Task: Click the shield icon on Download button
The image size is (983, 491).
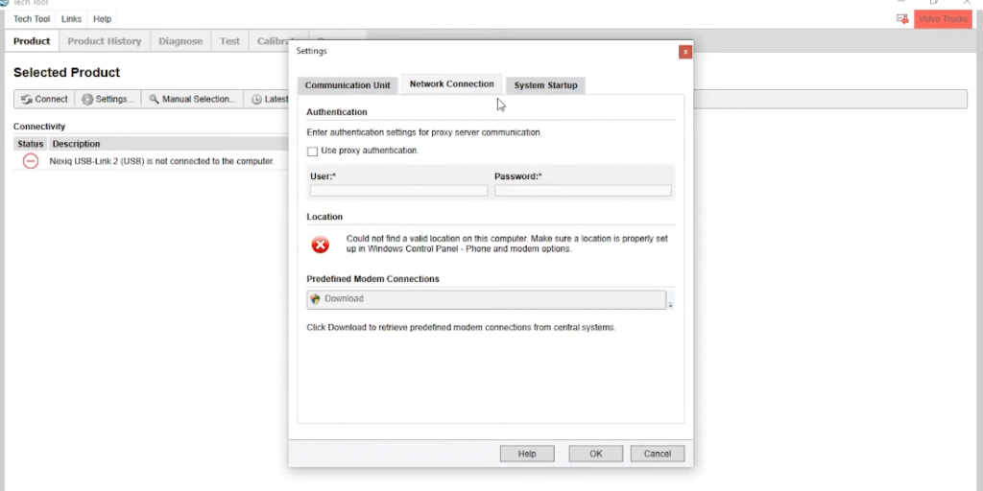Action: tap(316, 299)
